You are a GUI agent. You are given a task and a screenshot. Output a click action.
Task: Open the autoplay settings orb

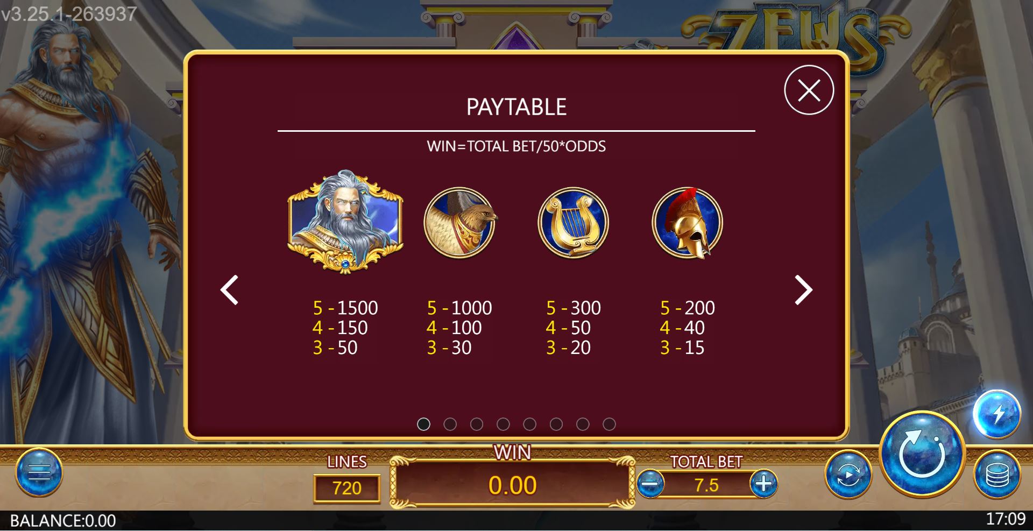[848, 474]
